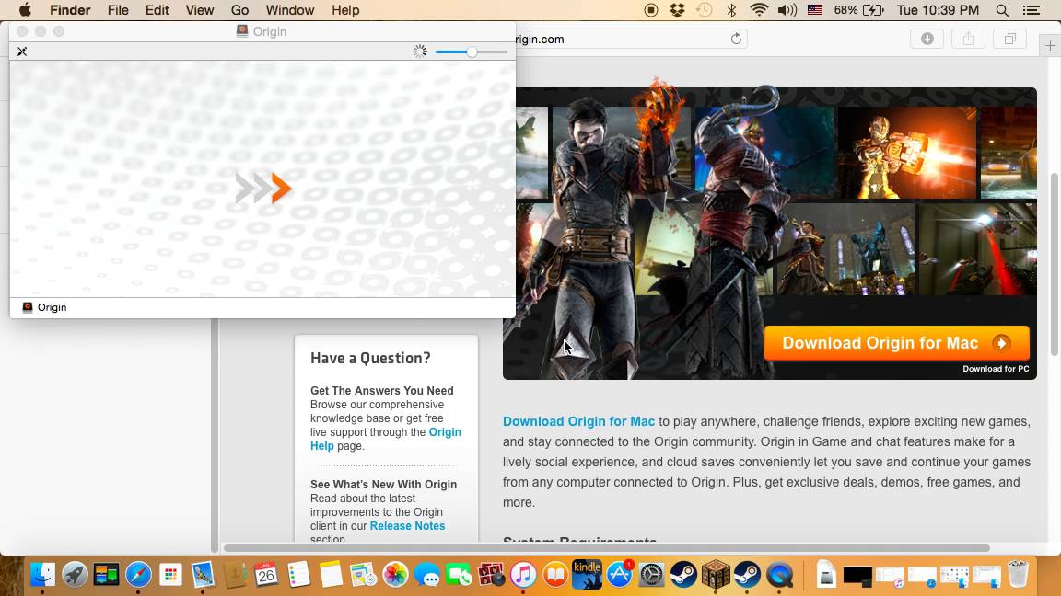Open QuickTime Player in the Dock
Image resolution: width=1061 pixels, height=596 pixels.
point(779,575)
